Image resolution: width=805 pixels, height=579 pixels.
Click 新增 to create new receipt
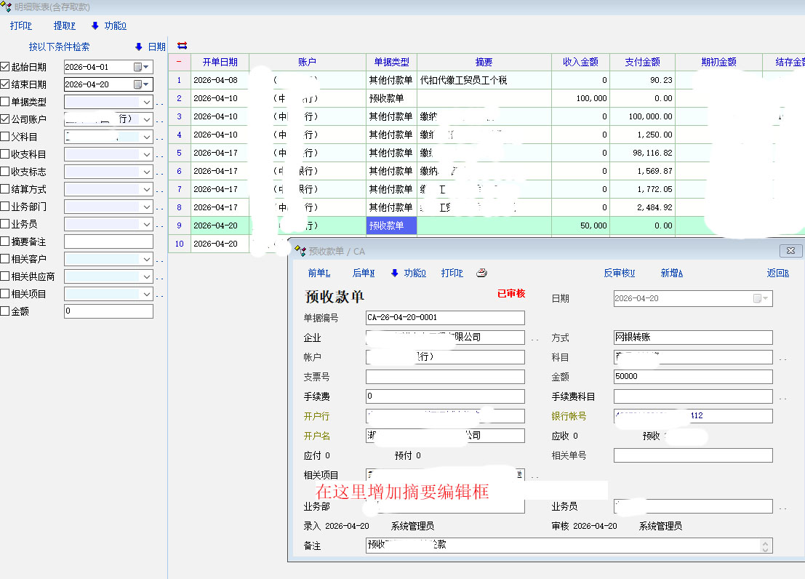coord(671,273)
